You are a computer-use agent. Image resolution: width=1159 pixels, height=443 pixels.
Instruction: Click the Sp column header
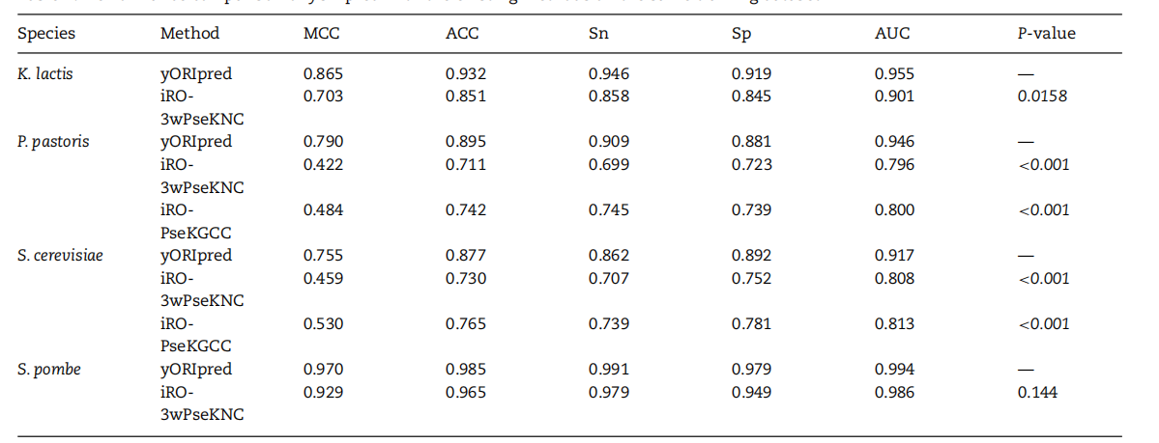[742, 33]
